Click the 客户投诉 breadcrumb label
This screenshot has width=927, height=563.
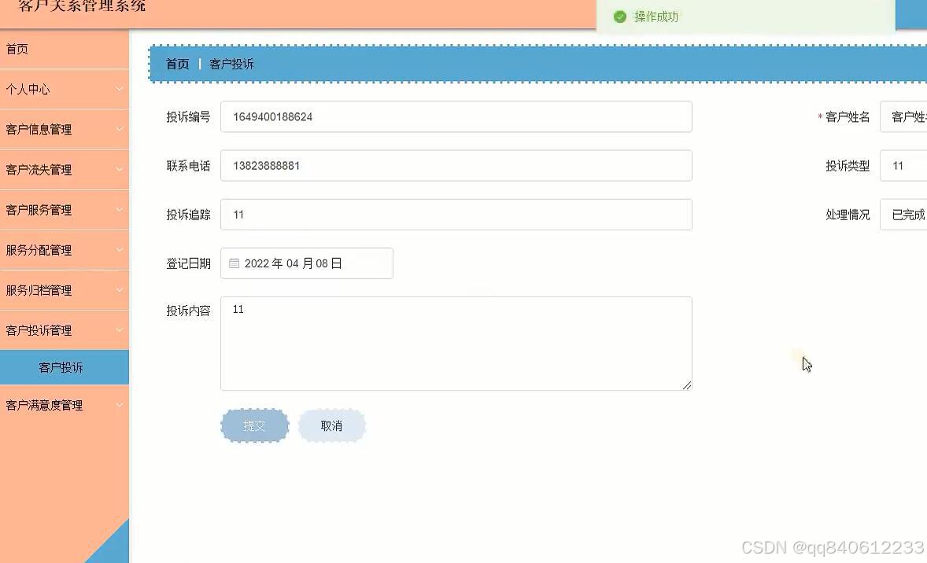tap(231, 64)
